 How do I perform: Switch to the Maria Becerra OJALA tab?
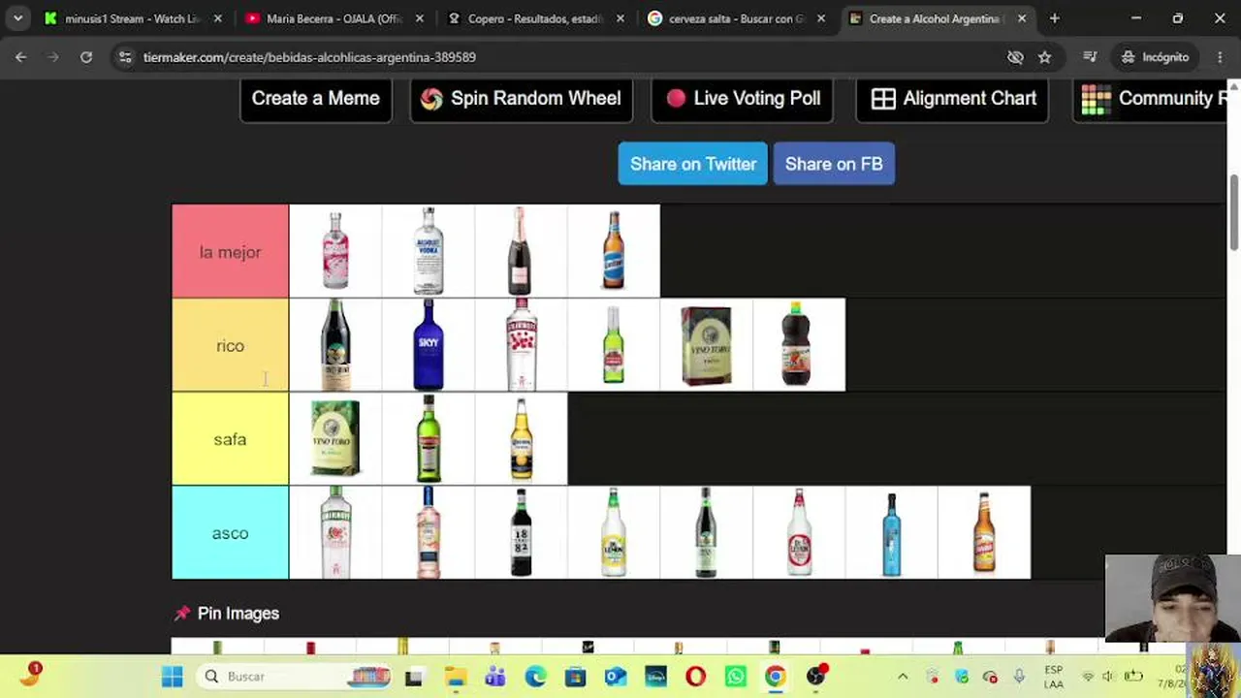click(334, 18)
